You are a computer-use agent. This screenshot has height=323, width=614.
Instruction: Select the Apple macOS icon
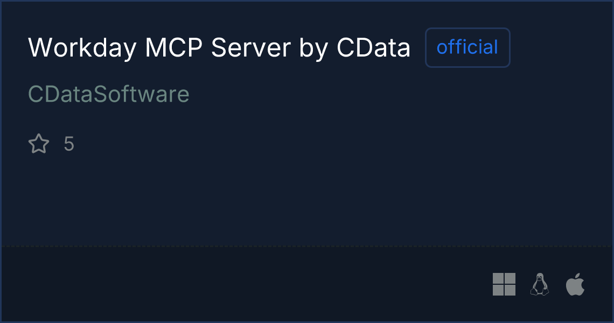tap(575, 284)
